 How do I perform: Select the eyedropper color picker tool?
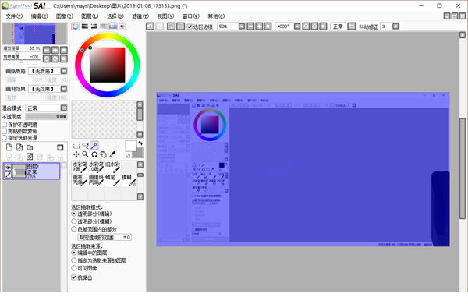click(112, 154)
